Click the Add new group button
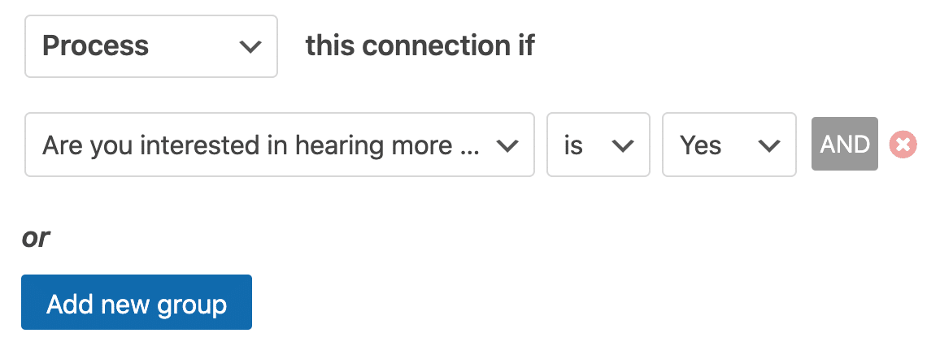The width and height of the screenshot is (940, 359). click(137, 302)
